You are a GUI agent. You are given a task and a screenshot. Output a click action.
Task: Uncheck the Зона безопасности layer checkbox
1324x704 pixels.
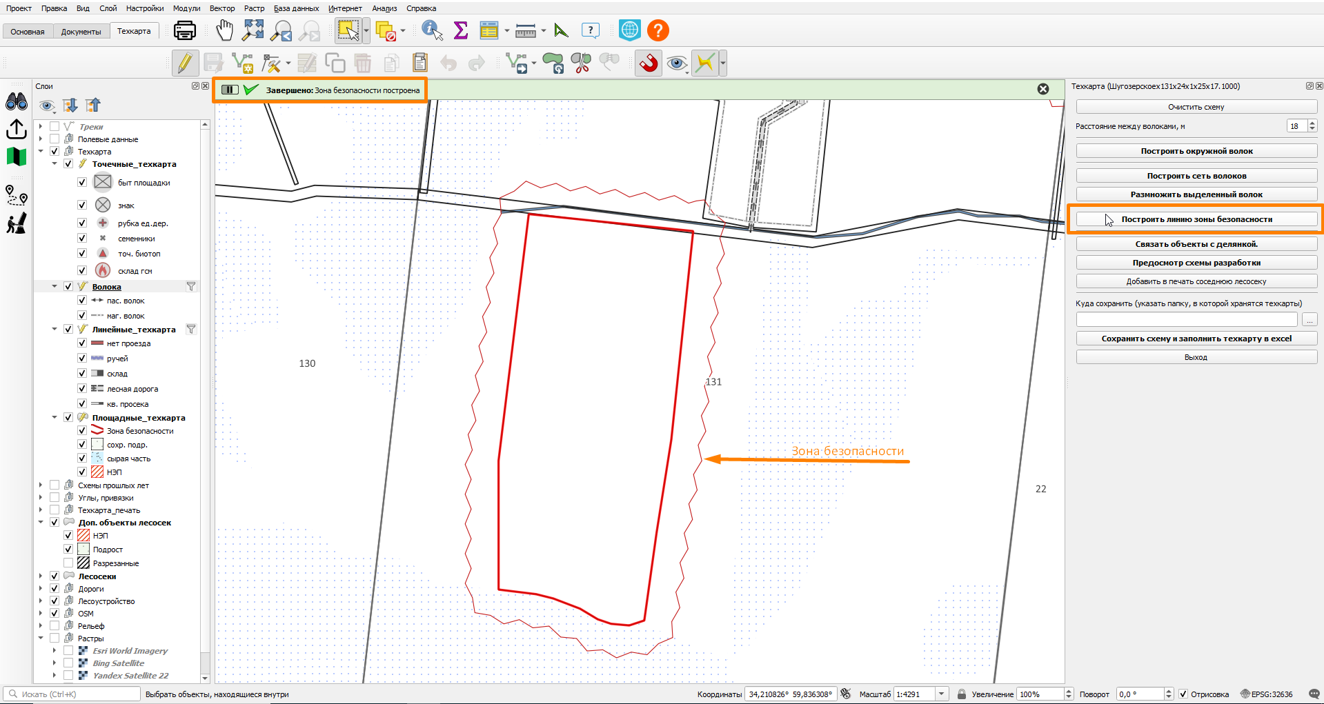[x=82, y=430]
